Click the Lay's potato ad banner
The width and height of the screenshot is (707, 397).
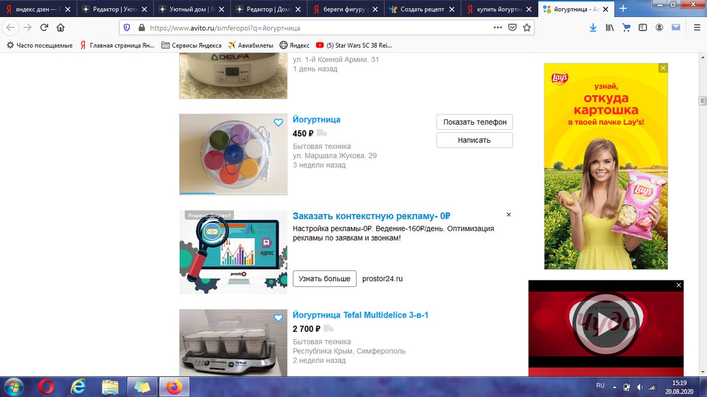[606, 166]
